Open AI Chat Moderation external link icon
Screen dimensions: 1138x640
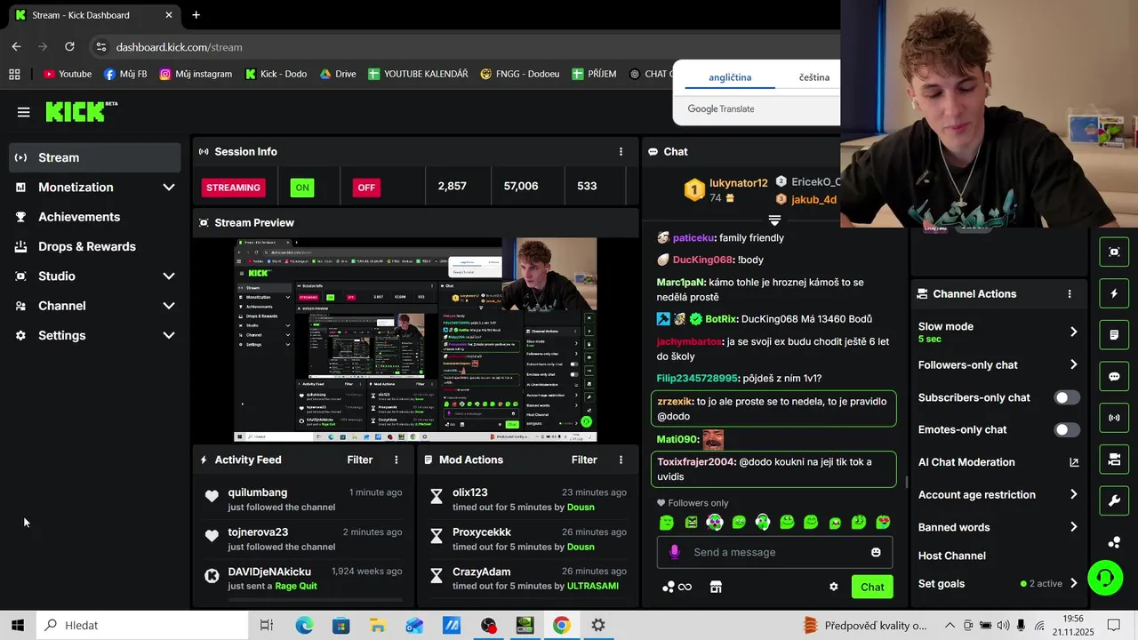1074,462
